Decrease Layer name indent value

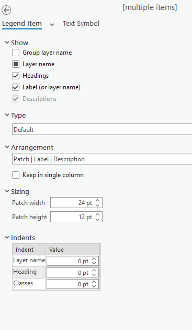(x=94, y=263)
